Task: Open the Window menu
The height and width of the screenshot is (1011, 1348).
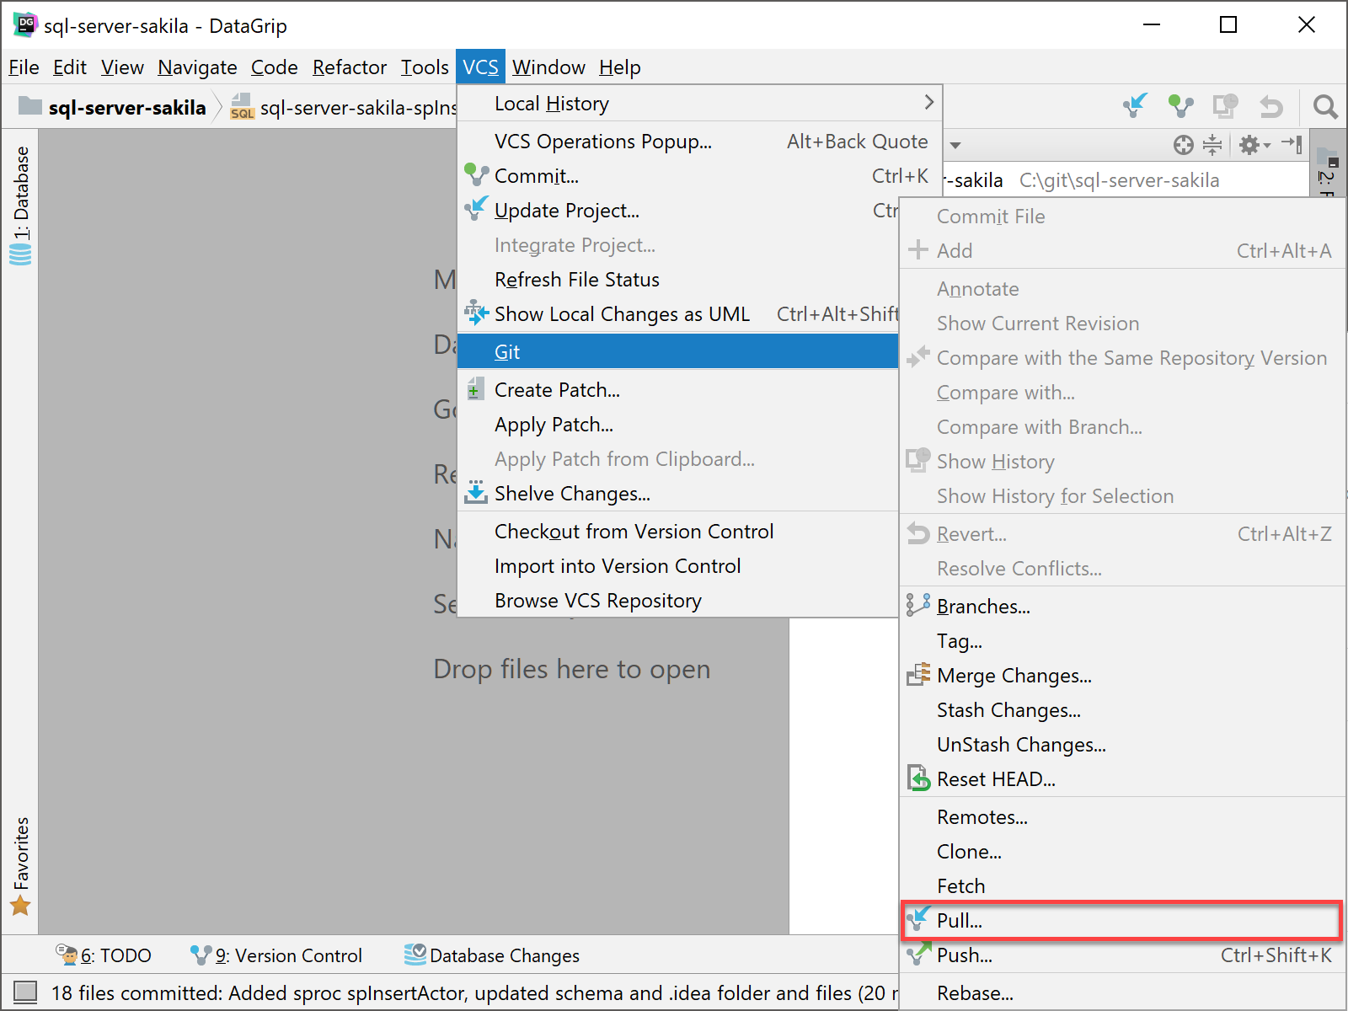Action: point(548,67)
